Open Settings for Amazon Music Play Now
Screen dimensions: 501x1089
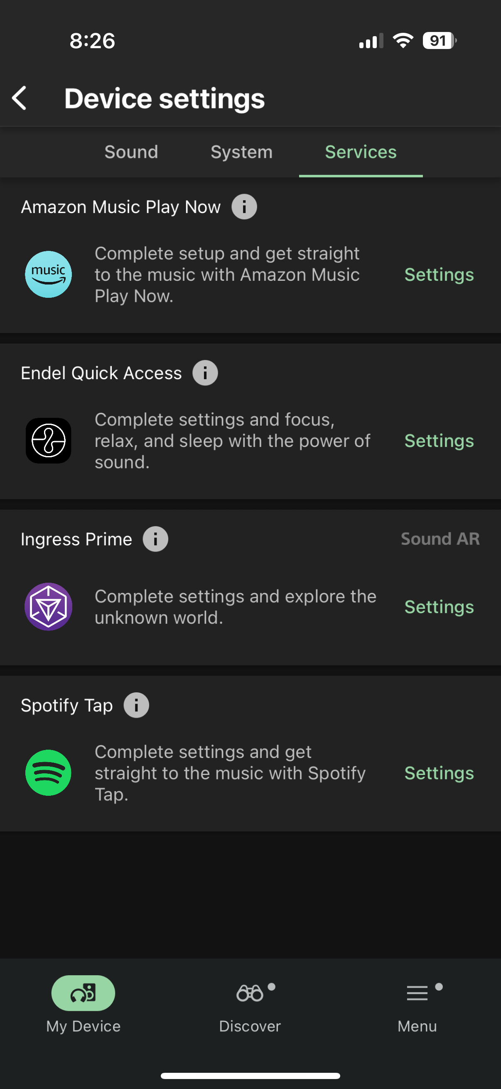439,275
